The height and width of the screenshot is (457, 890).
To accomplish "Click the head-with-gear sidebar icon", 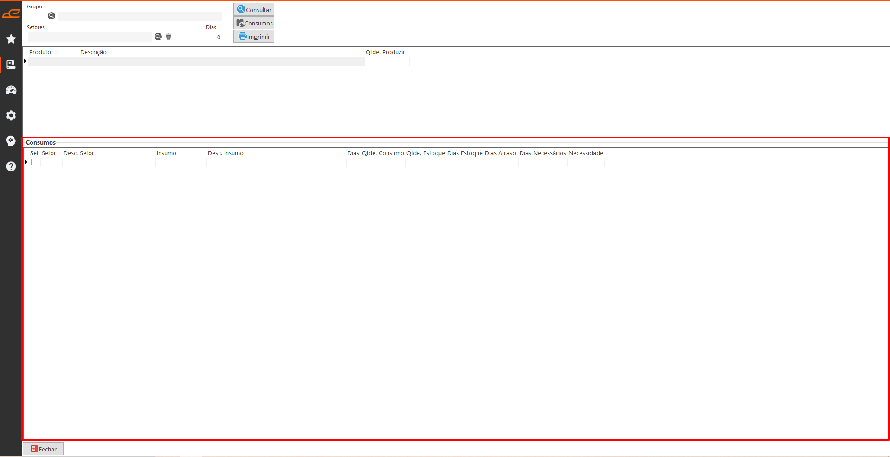I will (x=11, y=141).
